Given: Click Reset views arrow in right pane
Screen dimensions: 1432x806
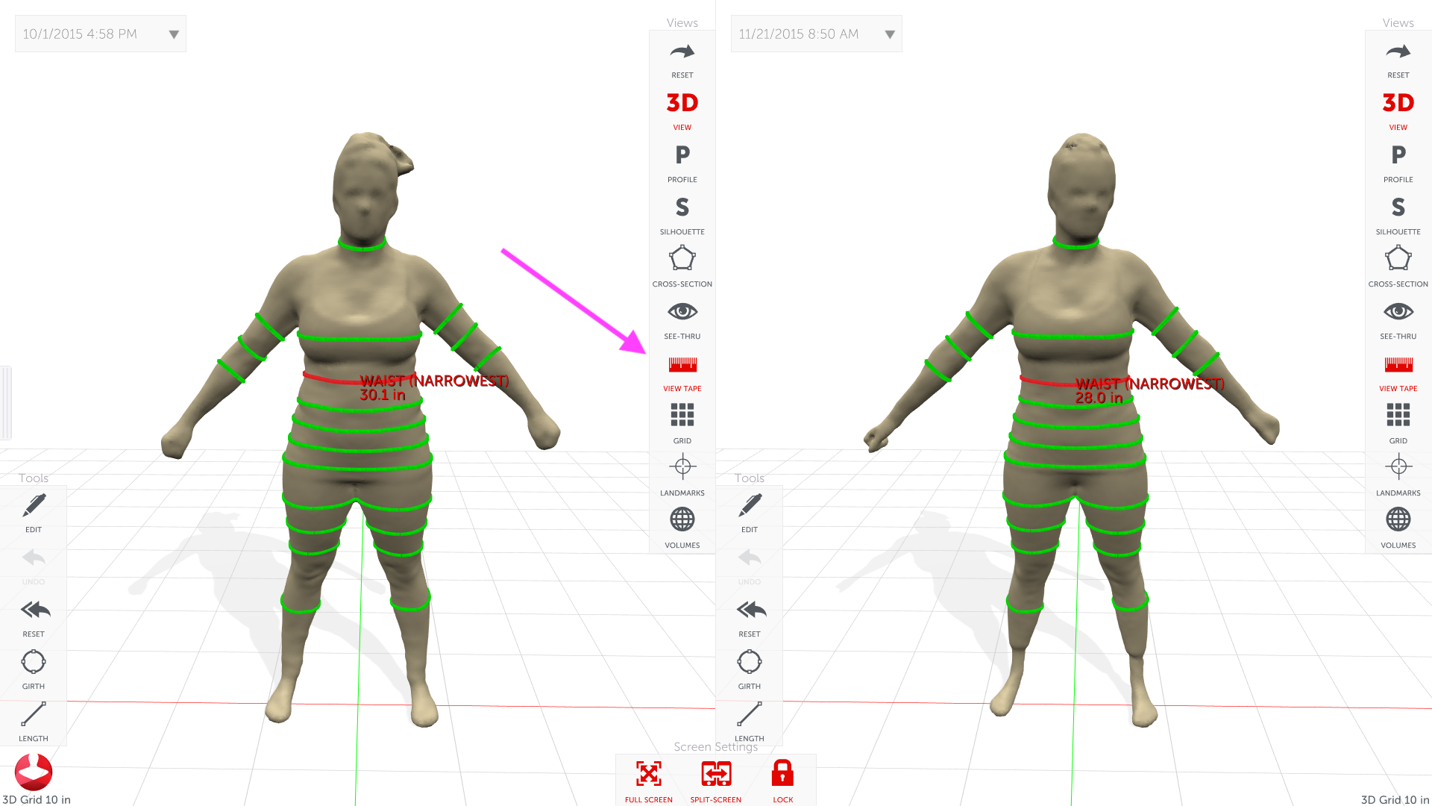Looking at the screenshot, I should 1398,52.
